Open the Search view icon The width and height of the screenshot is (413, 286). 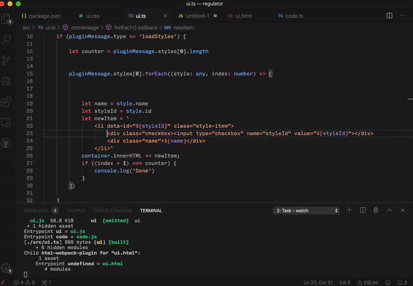pos(6,39)
